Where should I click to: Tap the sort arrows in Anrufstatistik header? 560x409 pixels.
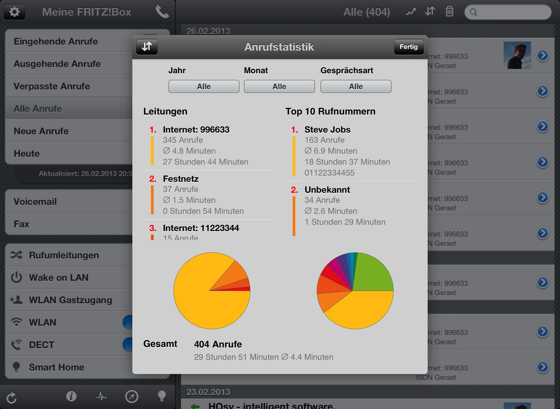[x=147, y=47]
